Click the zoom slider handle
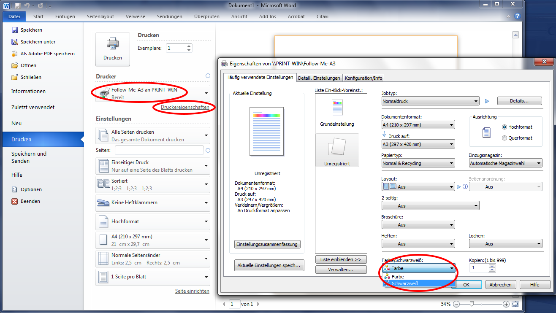556x313 pixels. click(x=472, y=304)
